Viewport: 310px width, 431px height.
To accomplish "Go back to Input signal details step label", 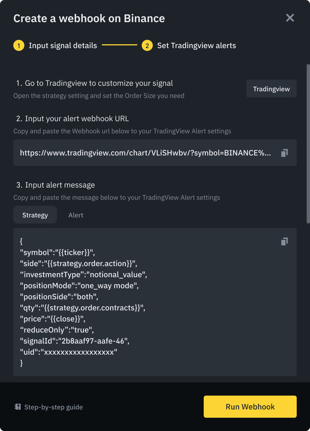I will [63, 46].
